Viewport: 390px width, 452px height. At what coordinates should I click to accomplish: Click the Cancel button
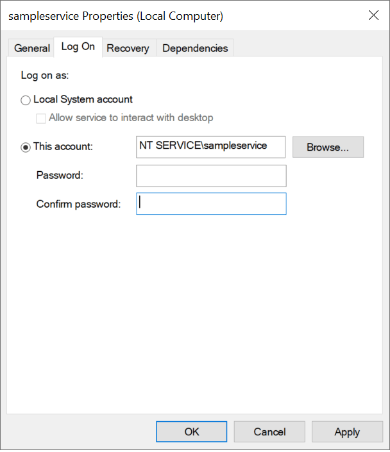pos(269,431)
